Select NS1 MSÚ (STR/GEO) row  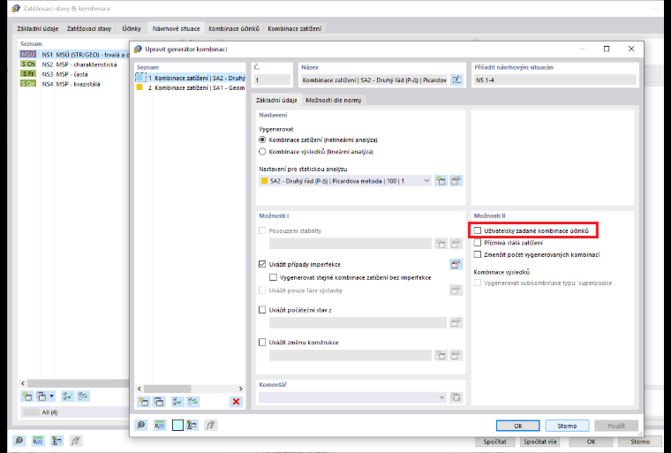74,55
